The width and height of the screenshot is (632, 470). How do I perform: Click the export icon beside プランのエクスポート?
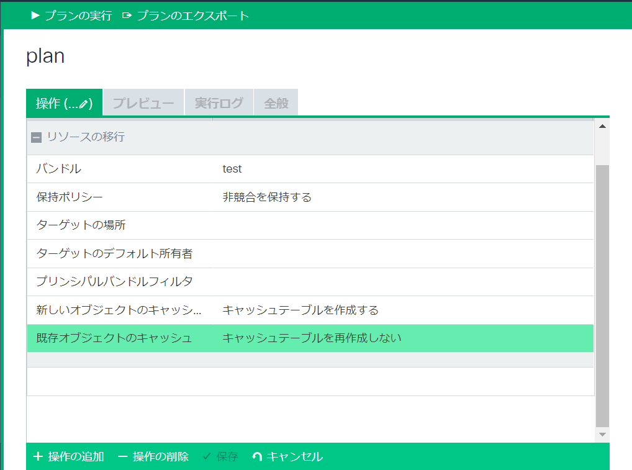click(127, 16)
